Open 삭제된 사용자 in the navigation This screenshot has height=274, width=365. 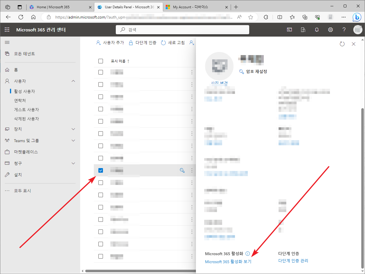[x=27, y=119]
